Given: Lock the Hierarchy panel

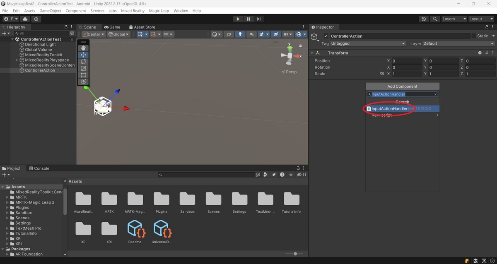Looking at the screenshot, I should pos(66,27).
